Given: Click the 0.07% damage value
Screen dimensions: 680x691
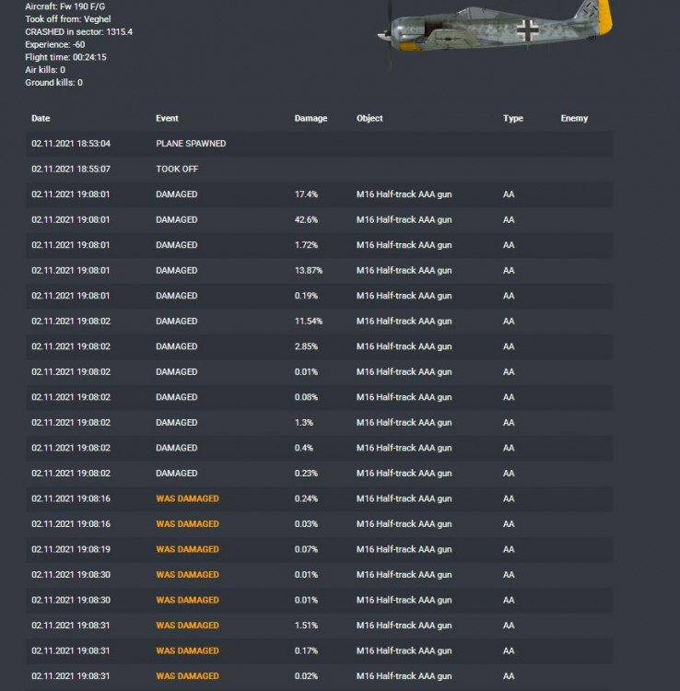Looking at the screenshot, I should tap(307, 549).
